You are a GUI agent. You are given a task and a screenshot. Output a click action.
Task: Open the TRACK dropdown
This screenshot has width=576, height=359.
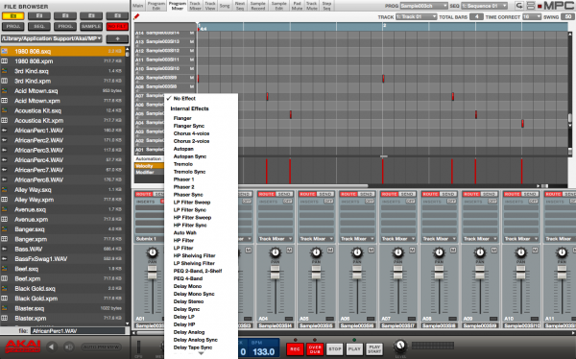416,17
